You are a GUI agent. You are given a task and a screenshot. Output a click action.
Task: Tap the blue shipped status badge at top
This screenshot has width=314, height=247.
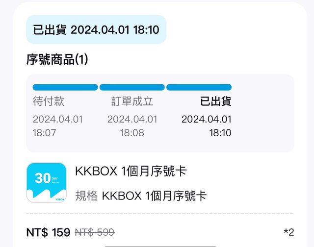[96, 30]
